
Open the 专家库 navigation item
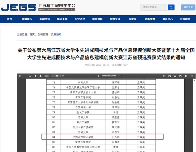point(133,19)
